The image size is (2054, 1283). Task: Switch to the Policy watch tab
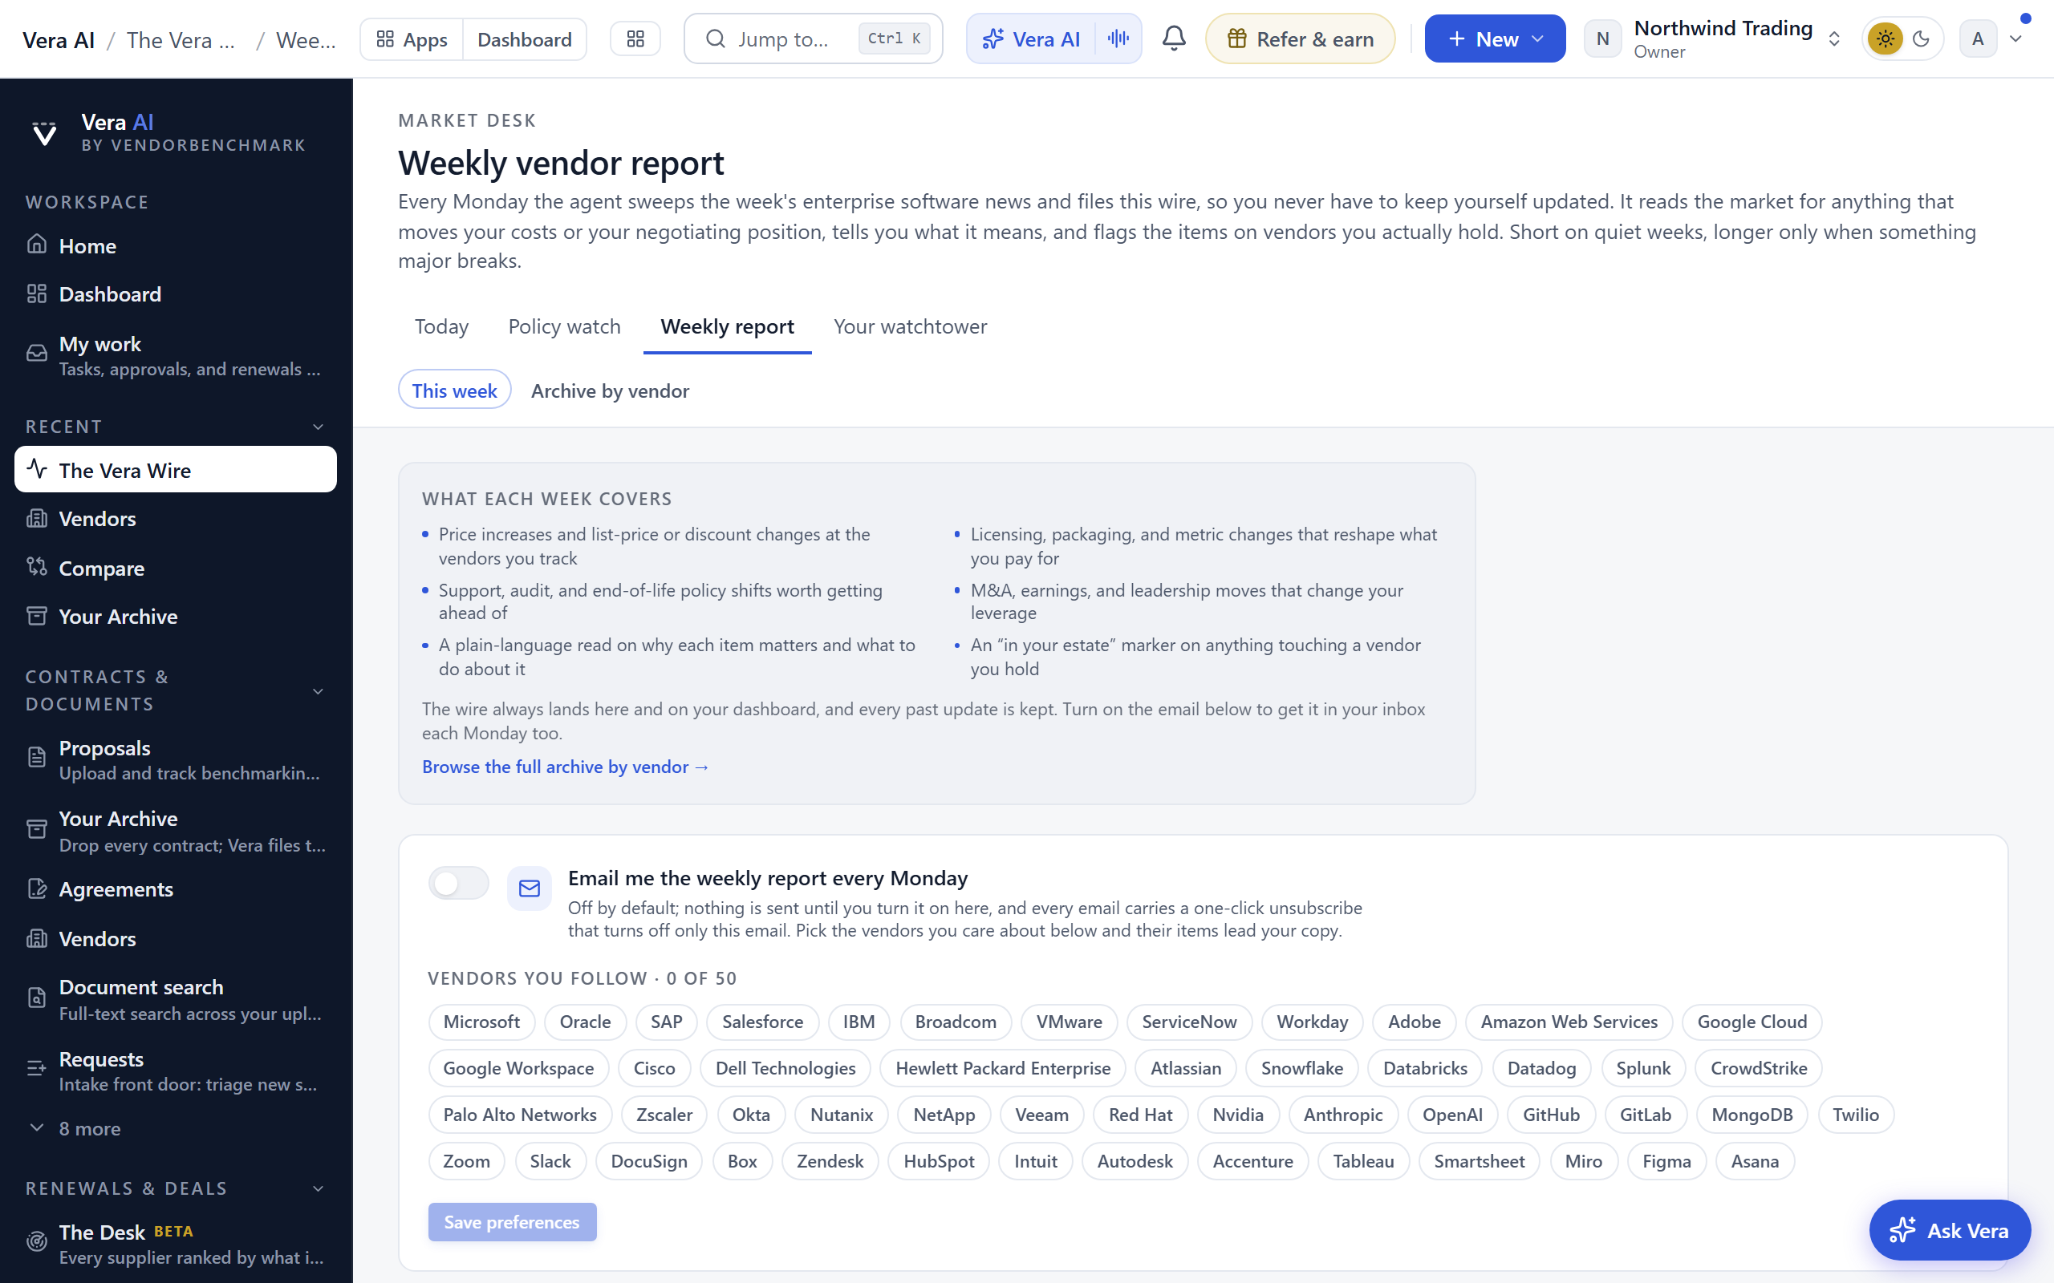[564, 326]
